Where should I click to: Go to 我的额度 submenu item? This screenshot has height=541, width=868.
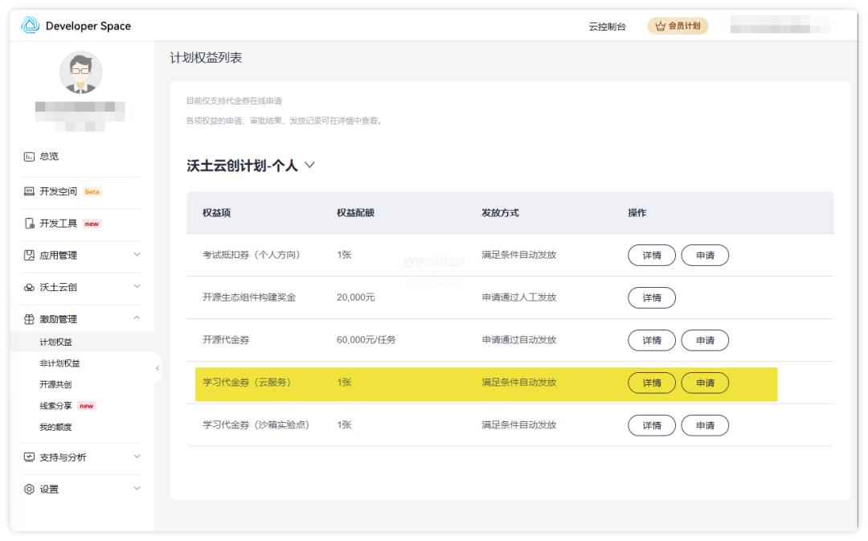point(55,427)
